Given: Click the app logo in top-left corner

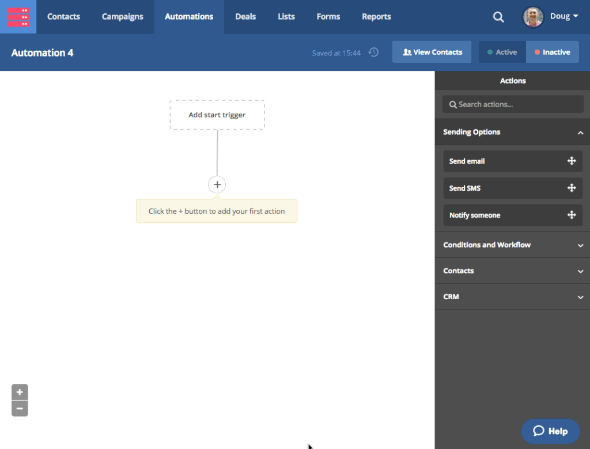Looking at the screenshot, I should 18,17.
